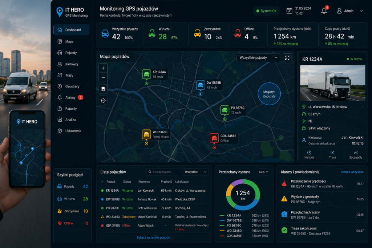Click Zobacz wszystkie in alarms panel
The image size is (372, 248).
point(352,172)
